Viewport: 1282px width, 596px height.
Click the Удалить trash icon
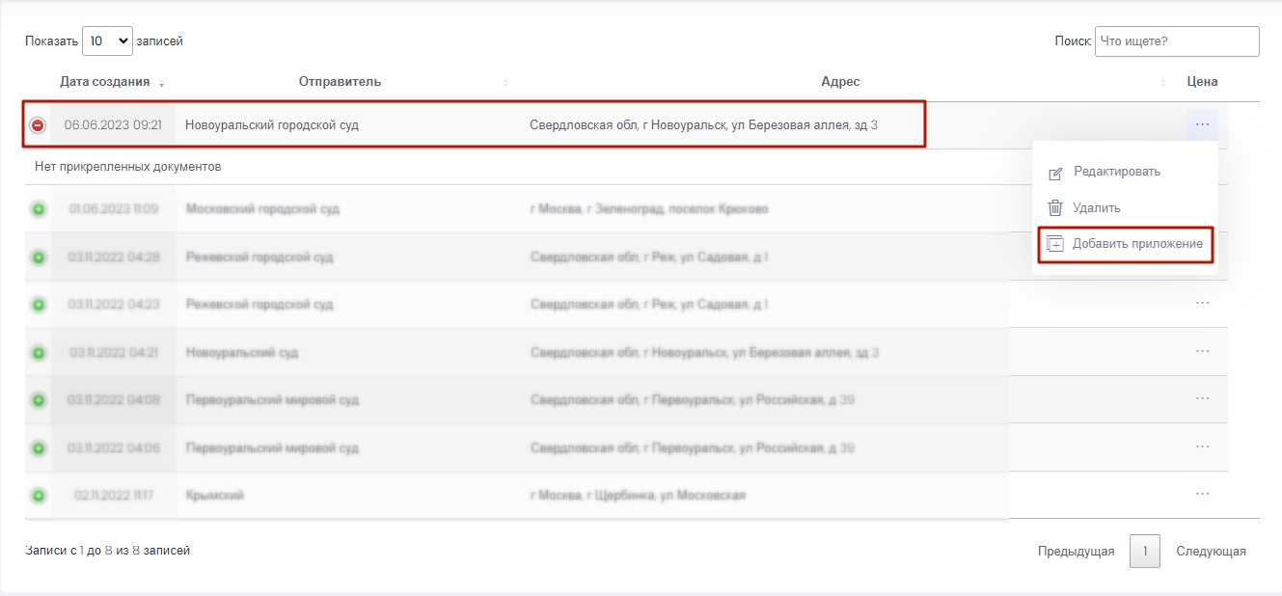point(1055,208)
